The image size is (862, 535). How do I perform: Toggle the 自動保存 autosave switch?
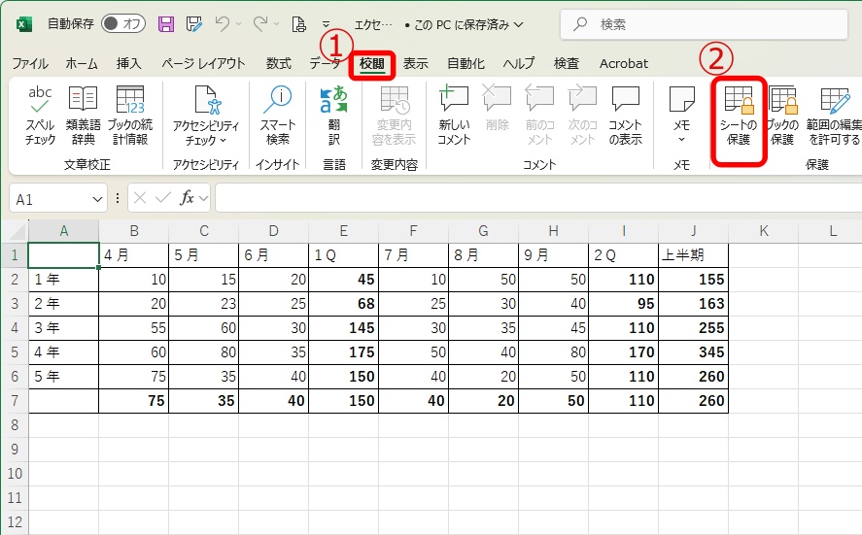click(x=122, y=23)
